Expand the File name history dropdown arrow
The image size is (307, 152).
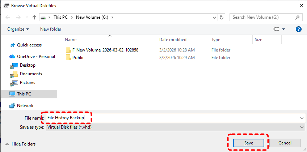(302, 118)
